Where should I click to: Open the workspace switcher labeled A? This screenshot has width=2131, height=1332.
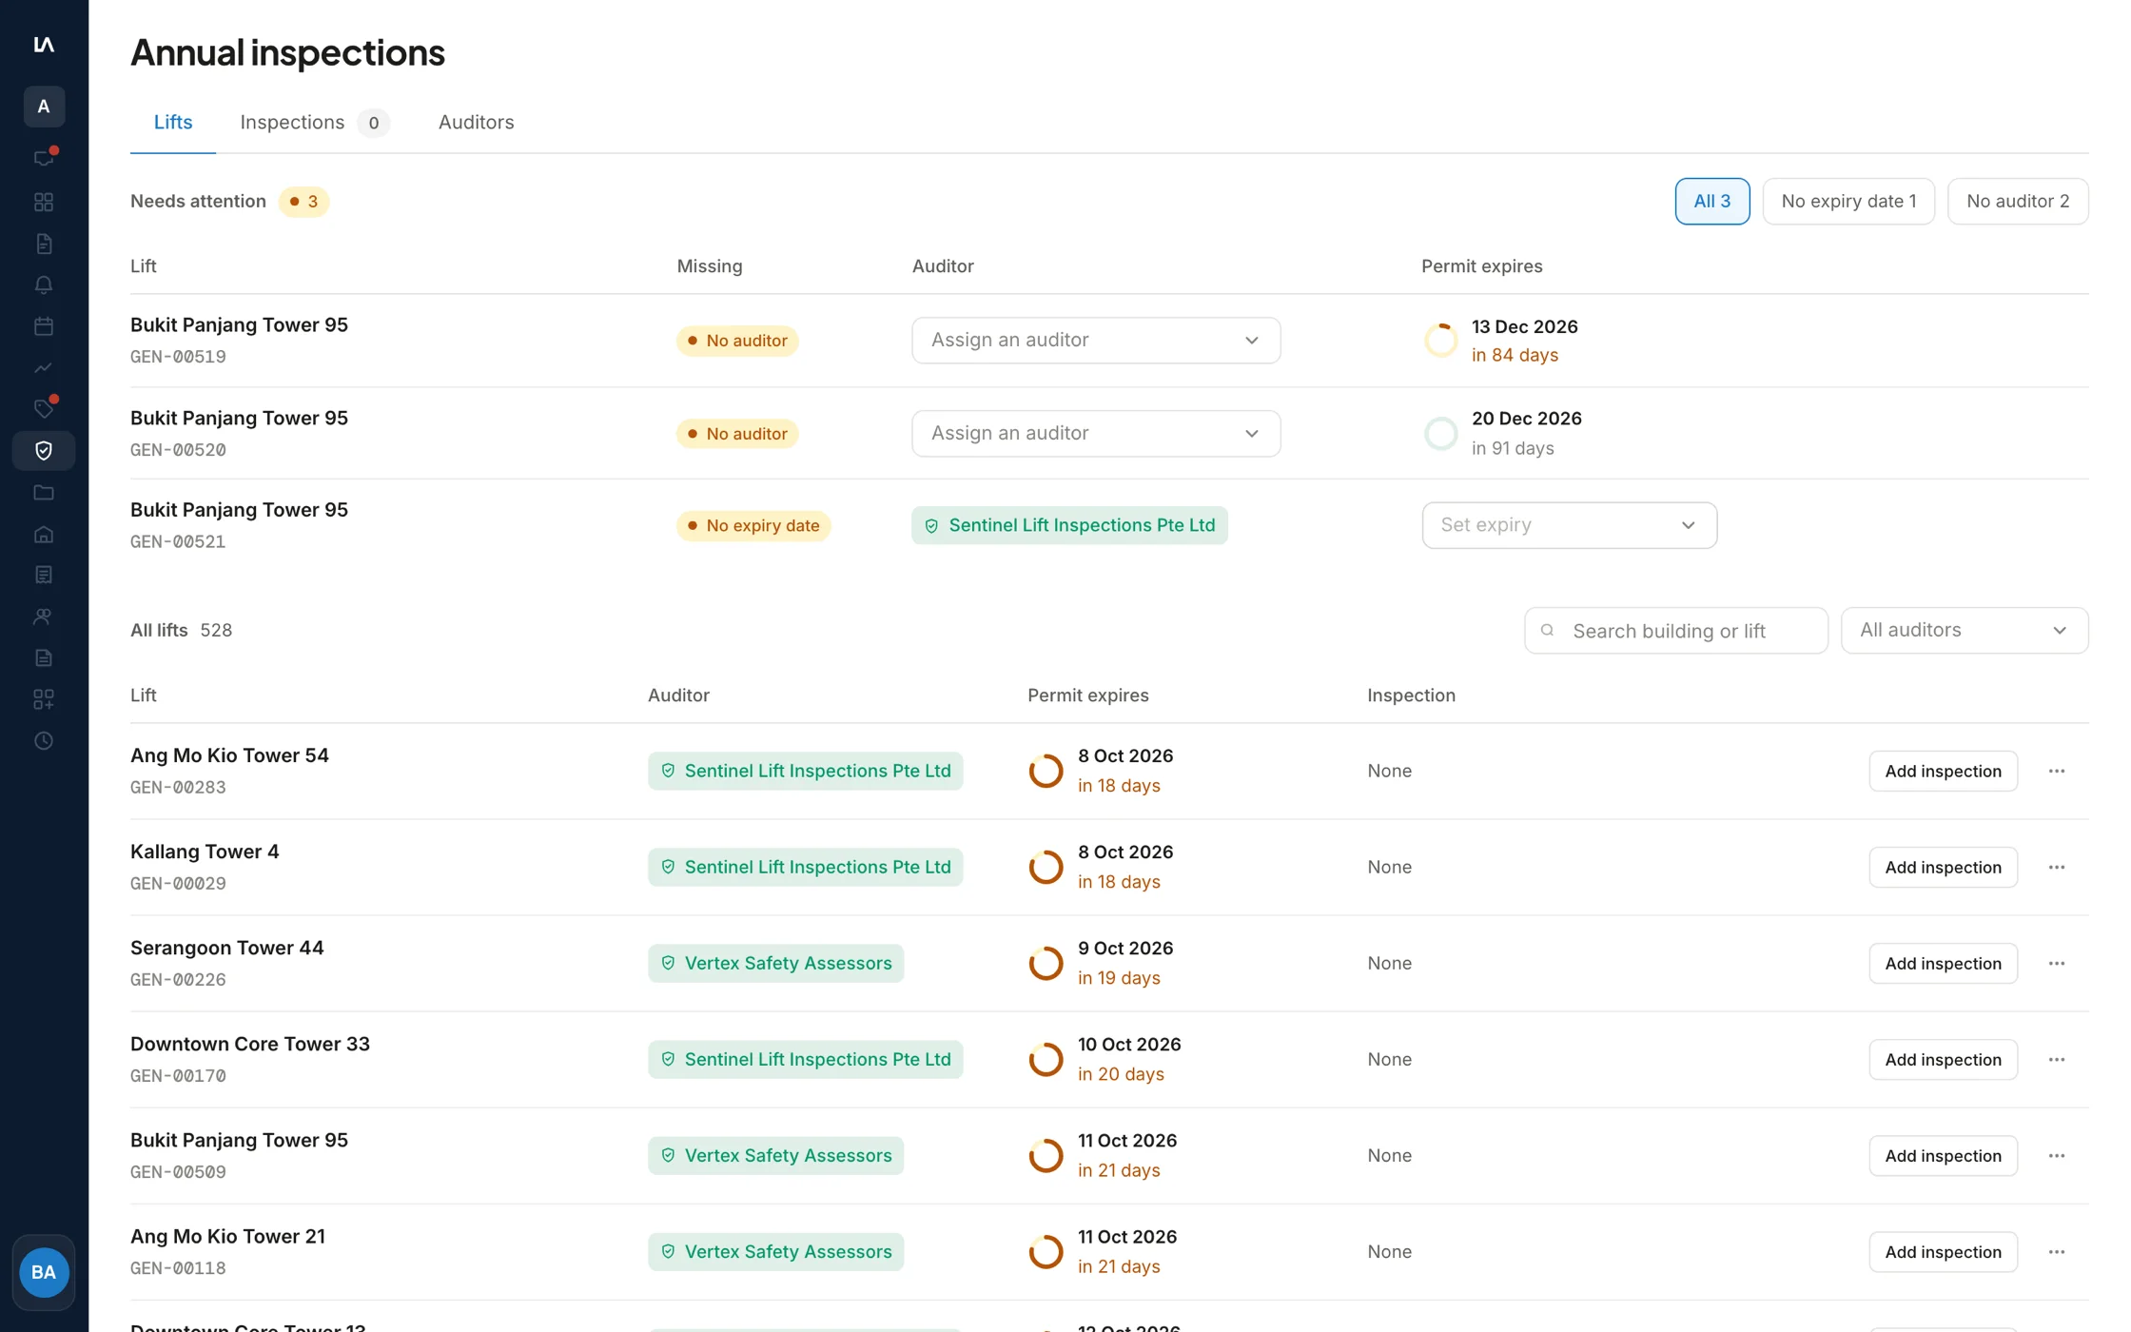coord(44,107)
